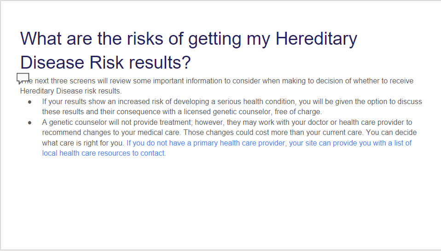Viewport: 441px width, 251px height.
Task: Click blue text 'If you do not have a primary health care provider'
Action: [x=206, y=143]
